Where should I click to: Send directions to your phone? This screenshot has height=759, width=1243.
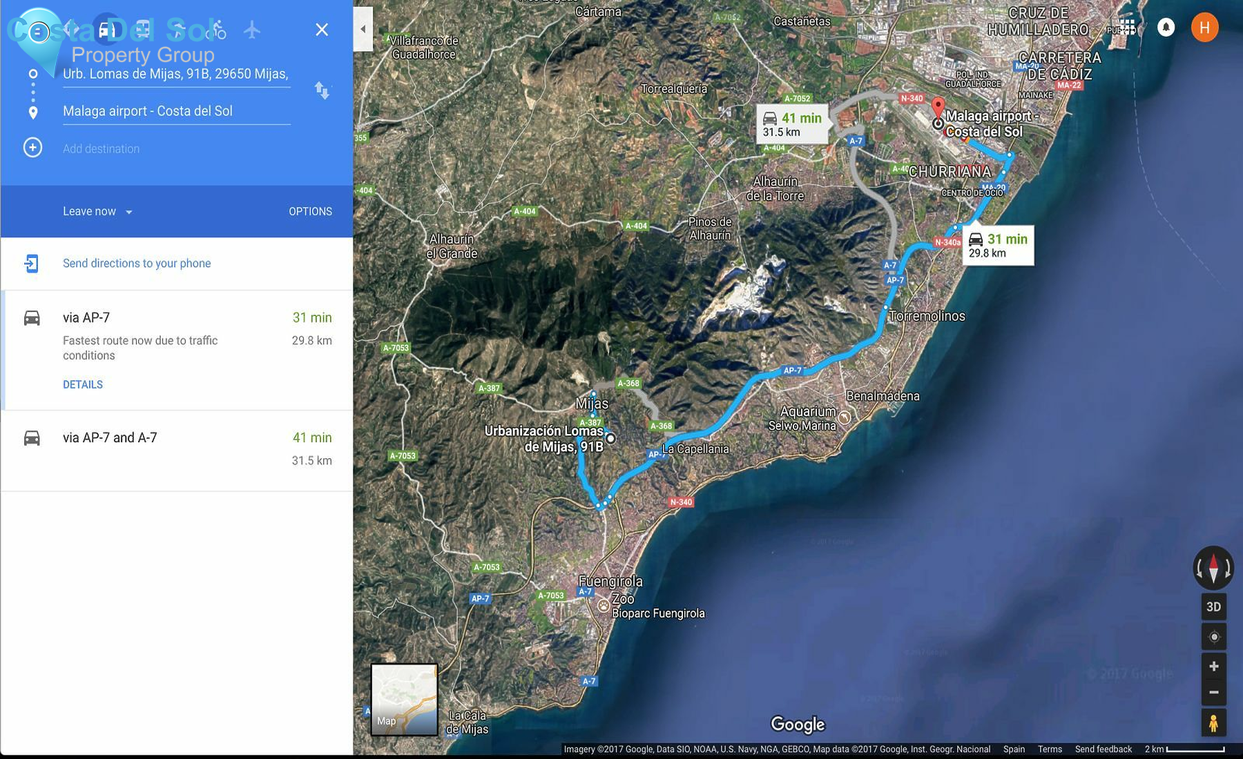[136, 263]
